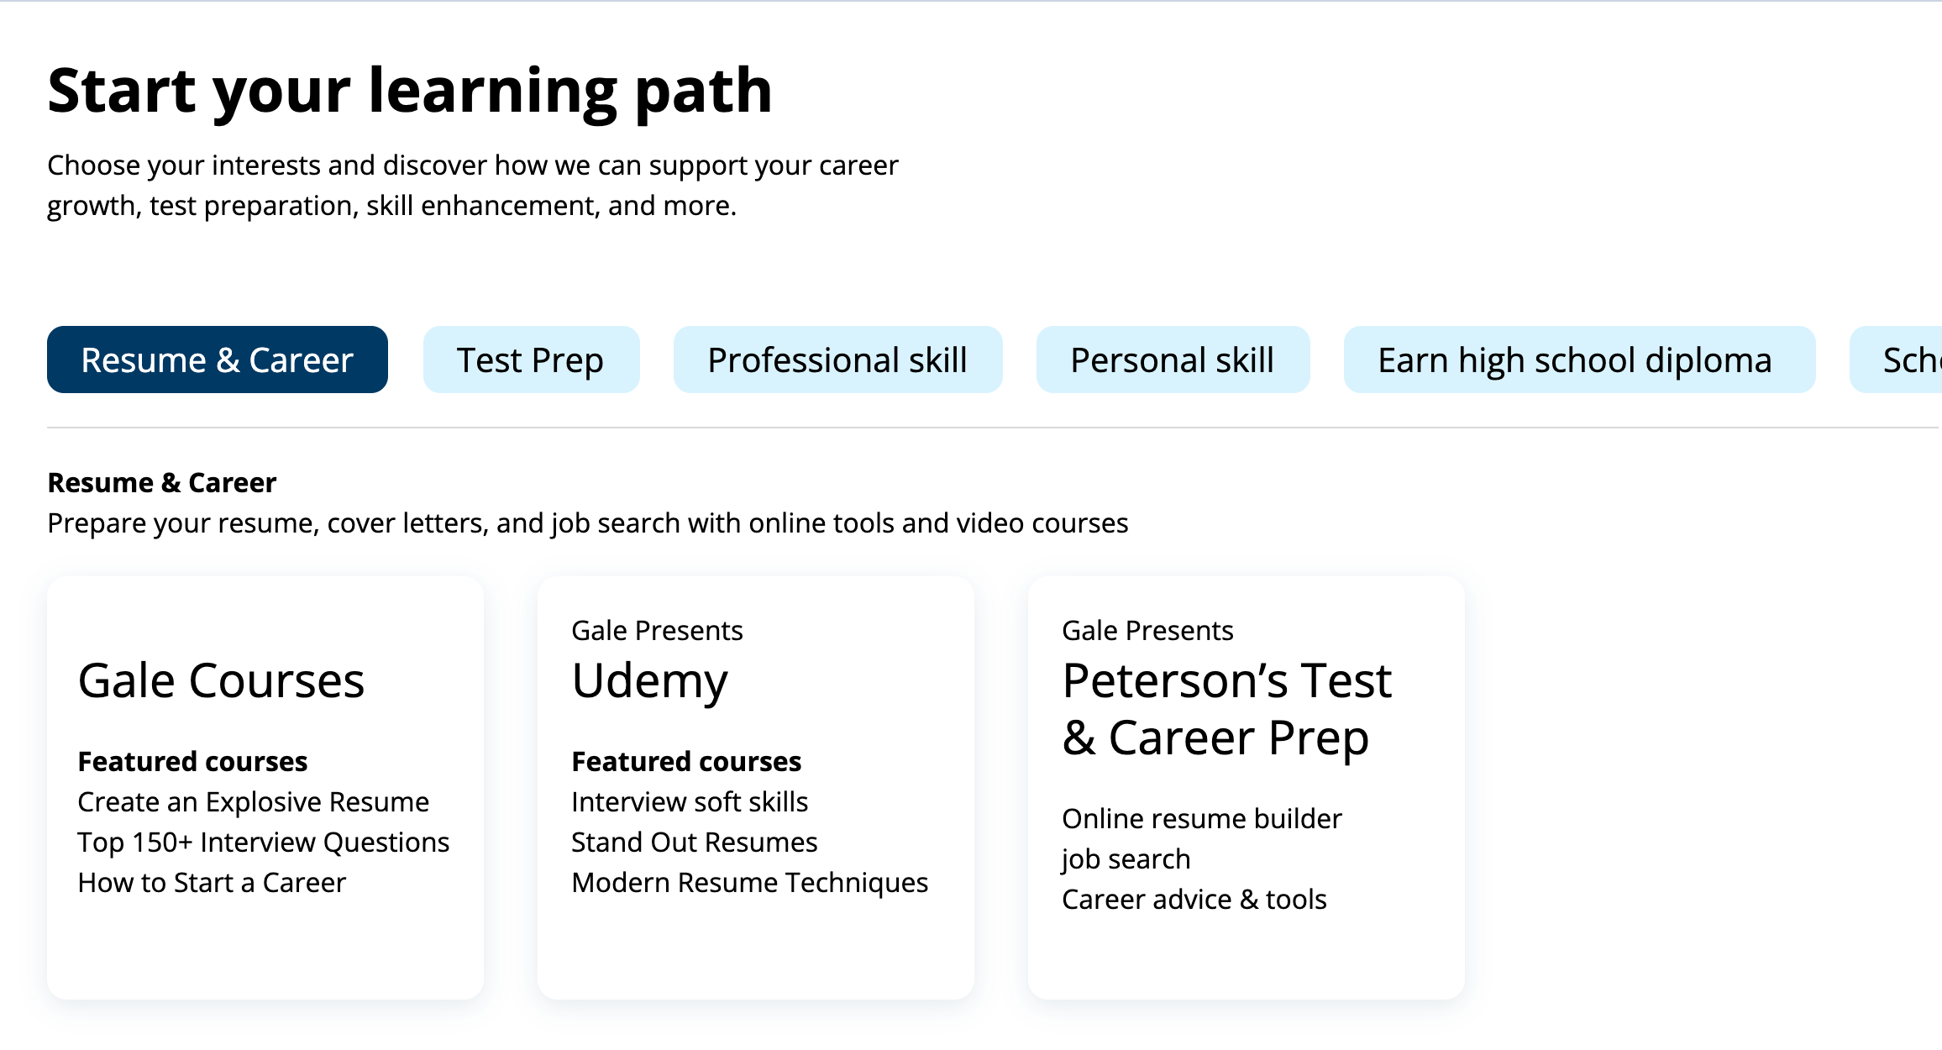Click Gale Presents label above Peterson's
This screenshot has width=1942, height=1050.
(x=1147, y=631)
